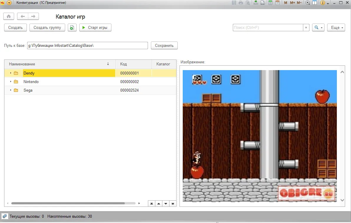Image resolution: width=351 pixels, height=223 pixels.
Task: Select the Nintendo row
Action: click(90, 82)
